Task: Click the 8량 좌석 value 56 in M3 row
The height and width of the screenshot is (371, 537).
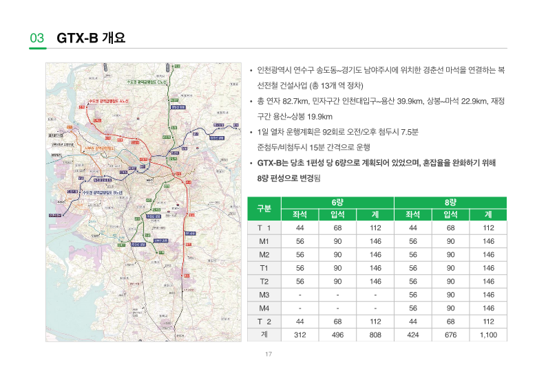Action: click(412, 295)
